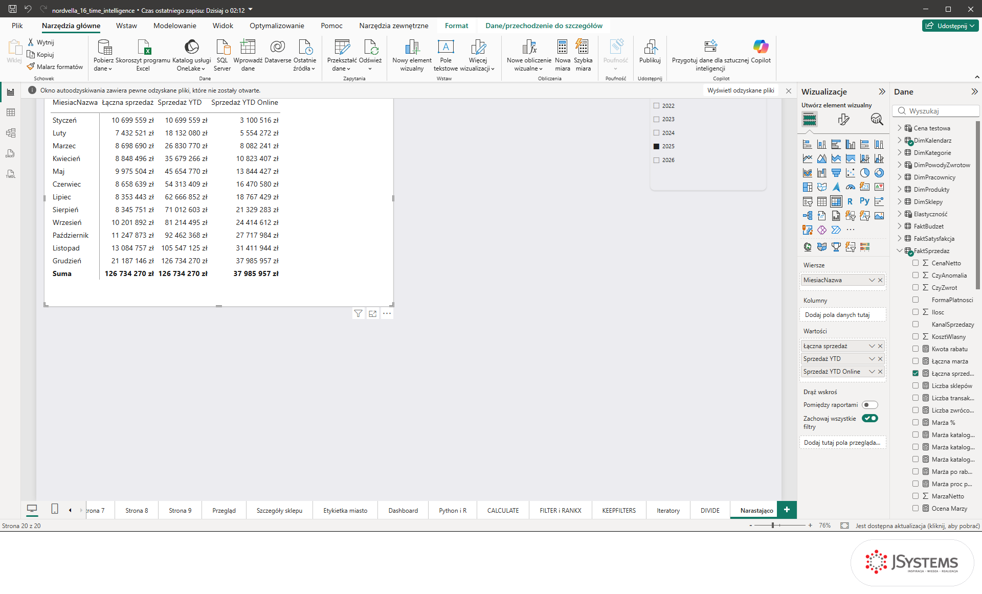Screen dimensions: 982x594
Task: Check the 2024 year slicer box
Action: coord(656,133)
